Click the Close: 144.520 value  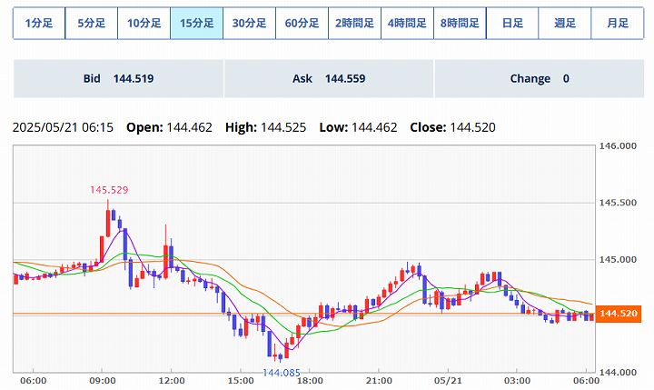click(x=452, y=127)
